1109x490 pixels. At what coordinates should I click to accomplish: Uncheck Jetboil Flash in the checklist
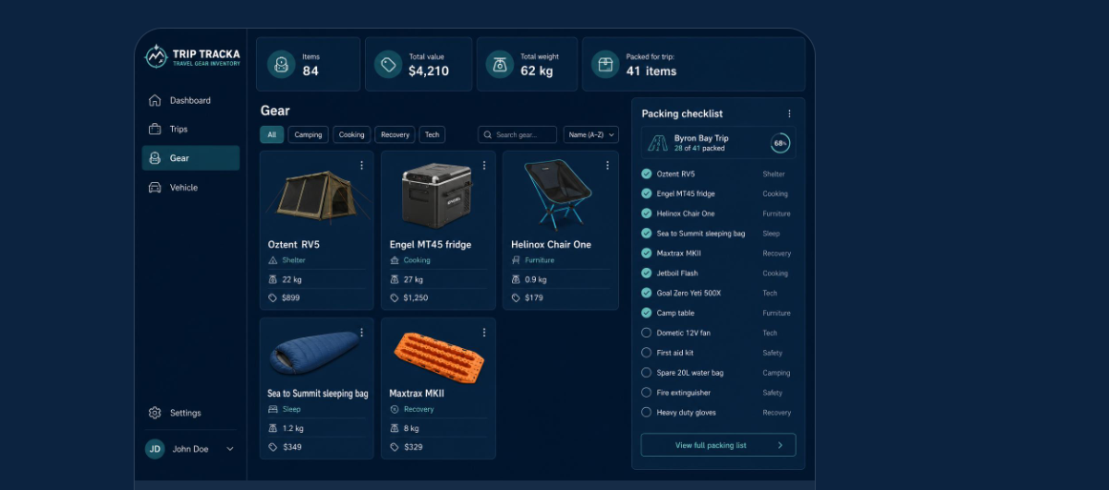coord(646,274)
